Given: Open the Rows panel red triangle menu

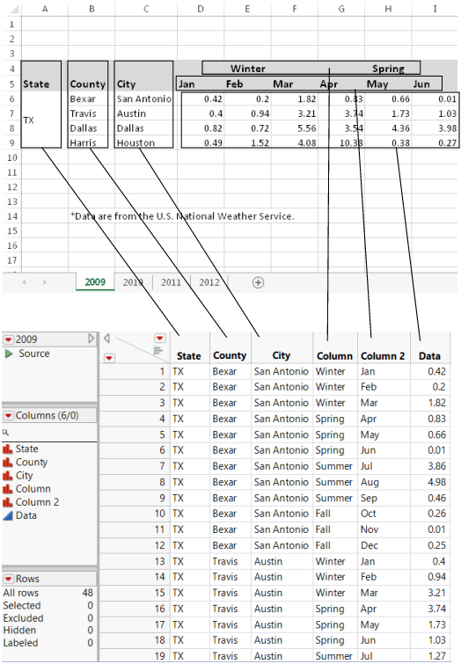Looking at the screenshot, I should pyautogui.click(x=9, y=579).
